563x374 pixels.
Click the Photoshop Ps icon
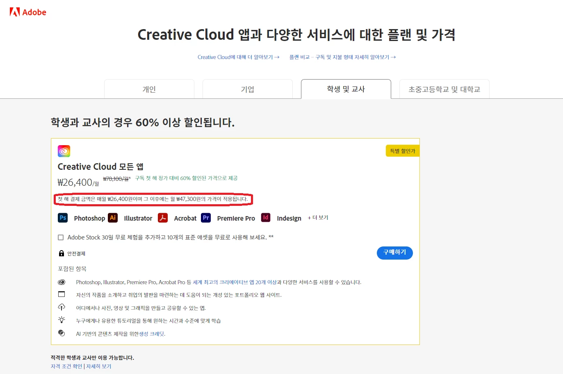pos(63,218)
